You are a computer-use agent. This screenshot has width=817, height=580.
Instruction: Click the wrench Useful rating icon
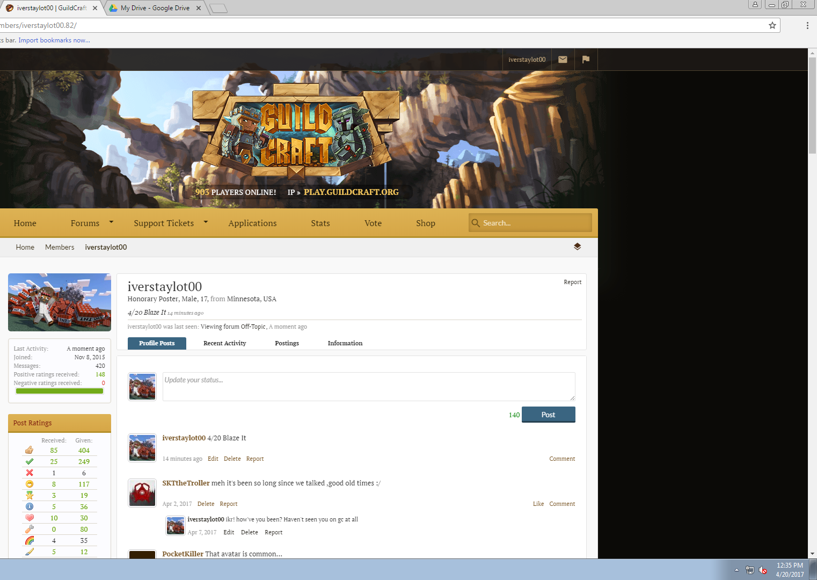pyautogui.click(x=30, y=529)
